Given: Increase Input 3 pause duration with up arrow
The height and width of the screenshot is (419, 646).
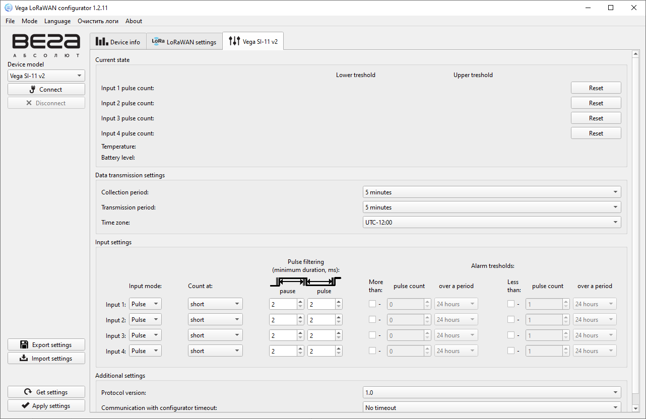Looking at the screenshot, I should [x=300, y=333].
